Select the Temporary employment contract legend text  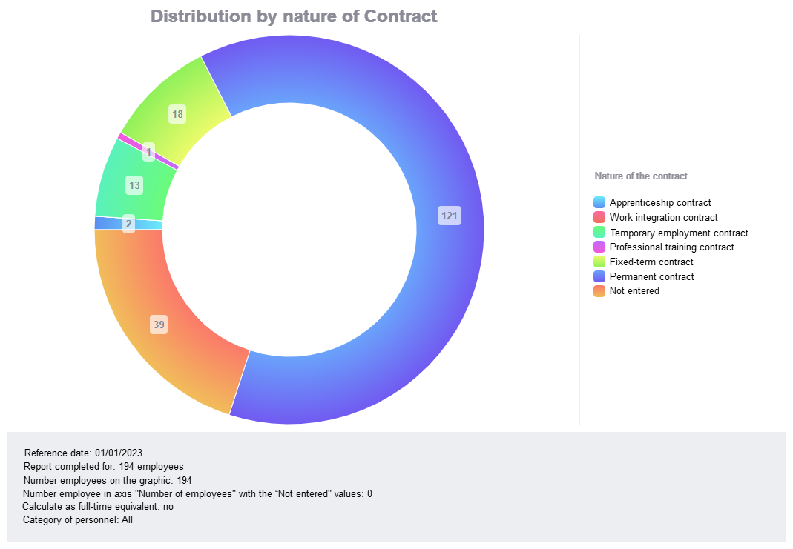click(679, 233)
